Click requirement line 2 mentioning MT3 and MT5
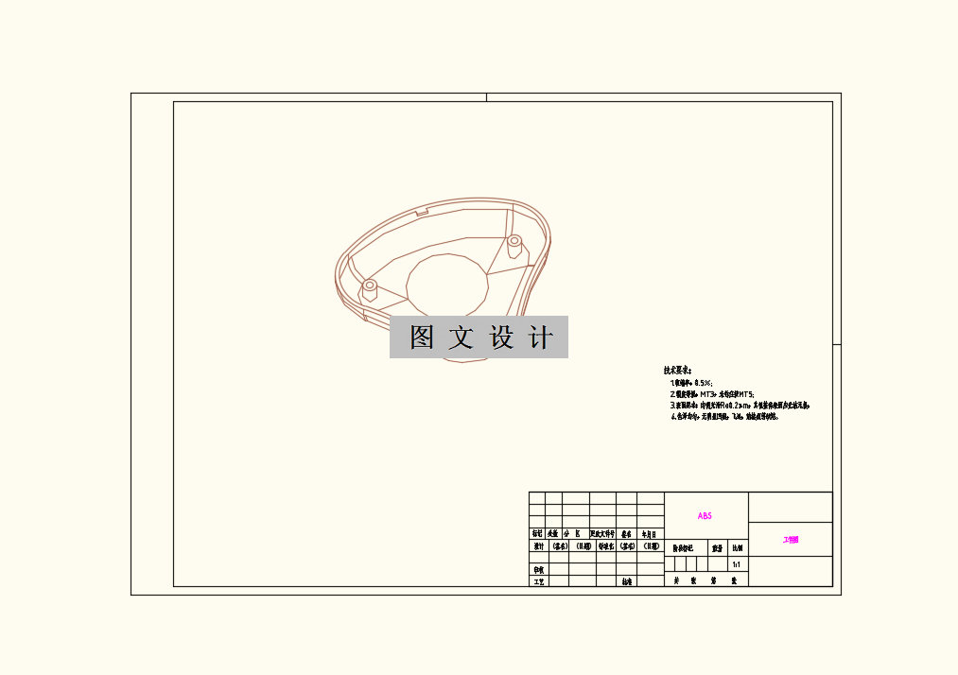 tap(712, 394)
